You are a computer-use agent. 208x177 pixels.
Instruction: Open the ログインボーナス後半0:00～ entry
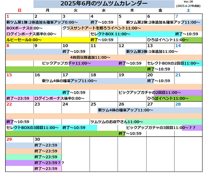click(59, 98)
